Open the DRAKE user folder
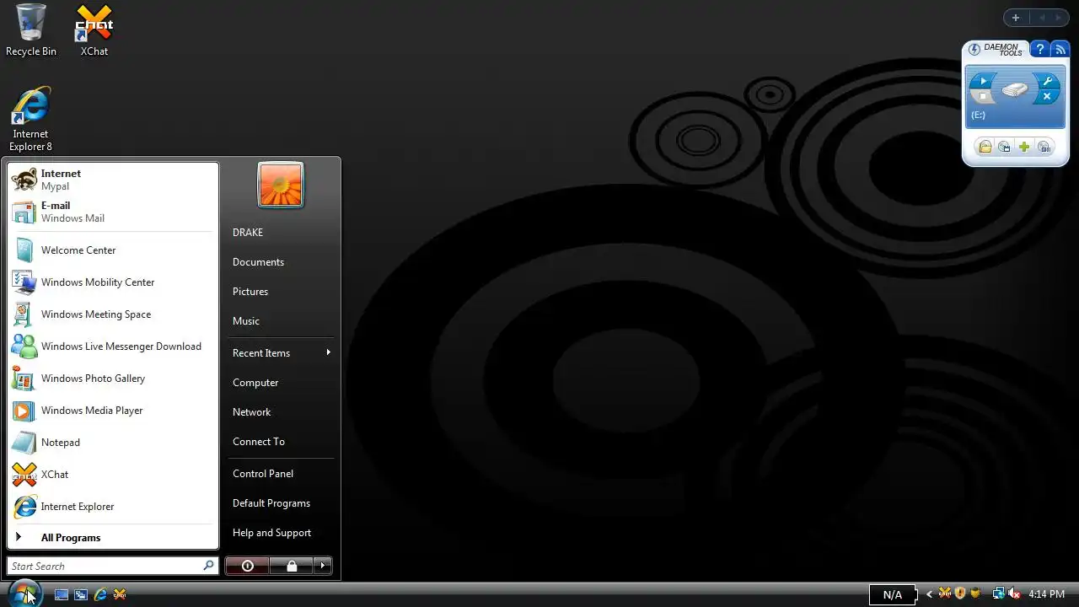 tap(281, 233)
